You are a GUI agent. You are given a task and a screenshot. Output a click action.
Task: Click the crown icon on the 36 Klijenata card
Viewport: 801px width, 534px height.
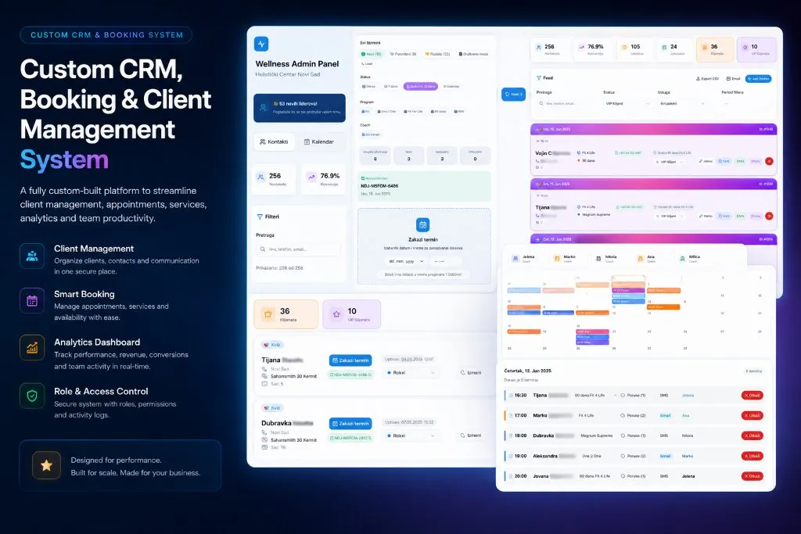click(x=268, y=314)
